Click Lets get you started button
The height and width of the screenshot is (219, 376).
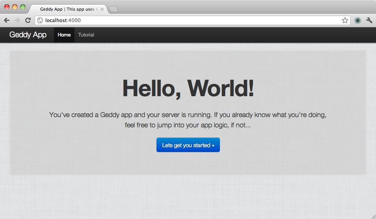point(188,145)
